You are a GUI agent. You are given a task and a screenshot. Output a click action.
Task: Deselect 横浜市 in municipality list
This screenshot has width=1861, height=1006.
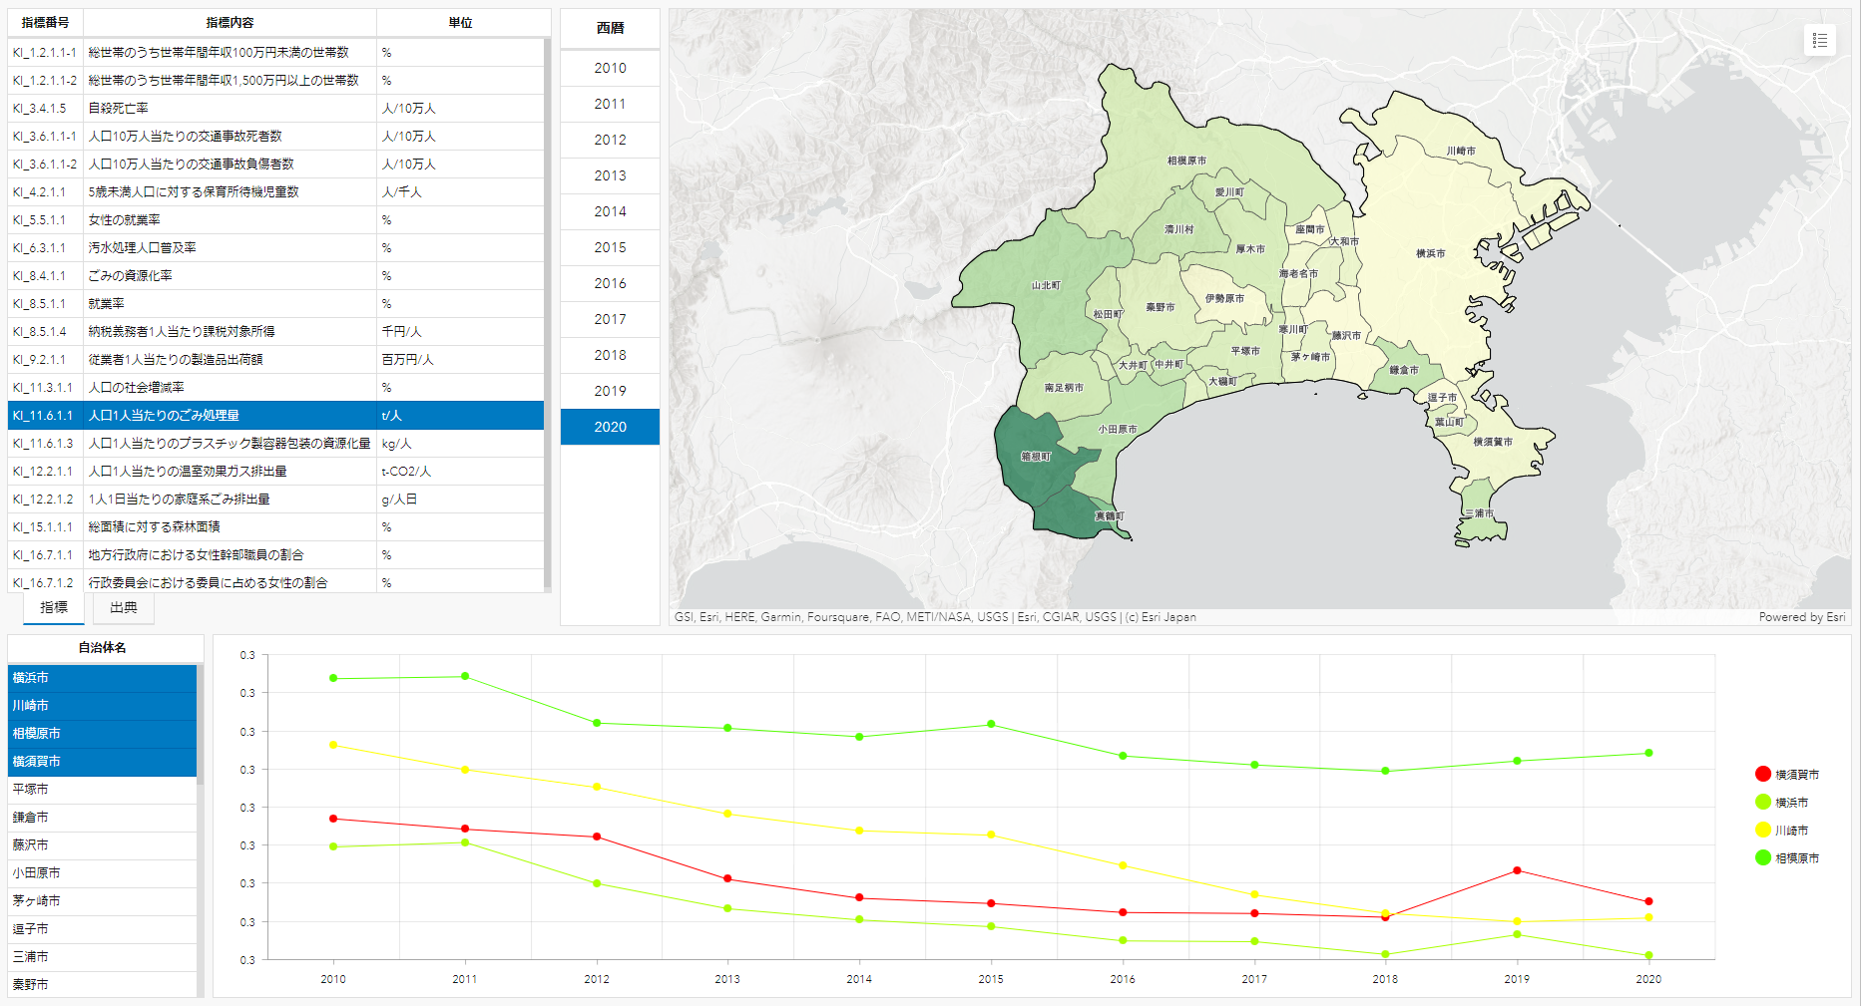tap(102, 678)
